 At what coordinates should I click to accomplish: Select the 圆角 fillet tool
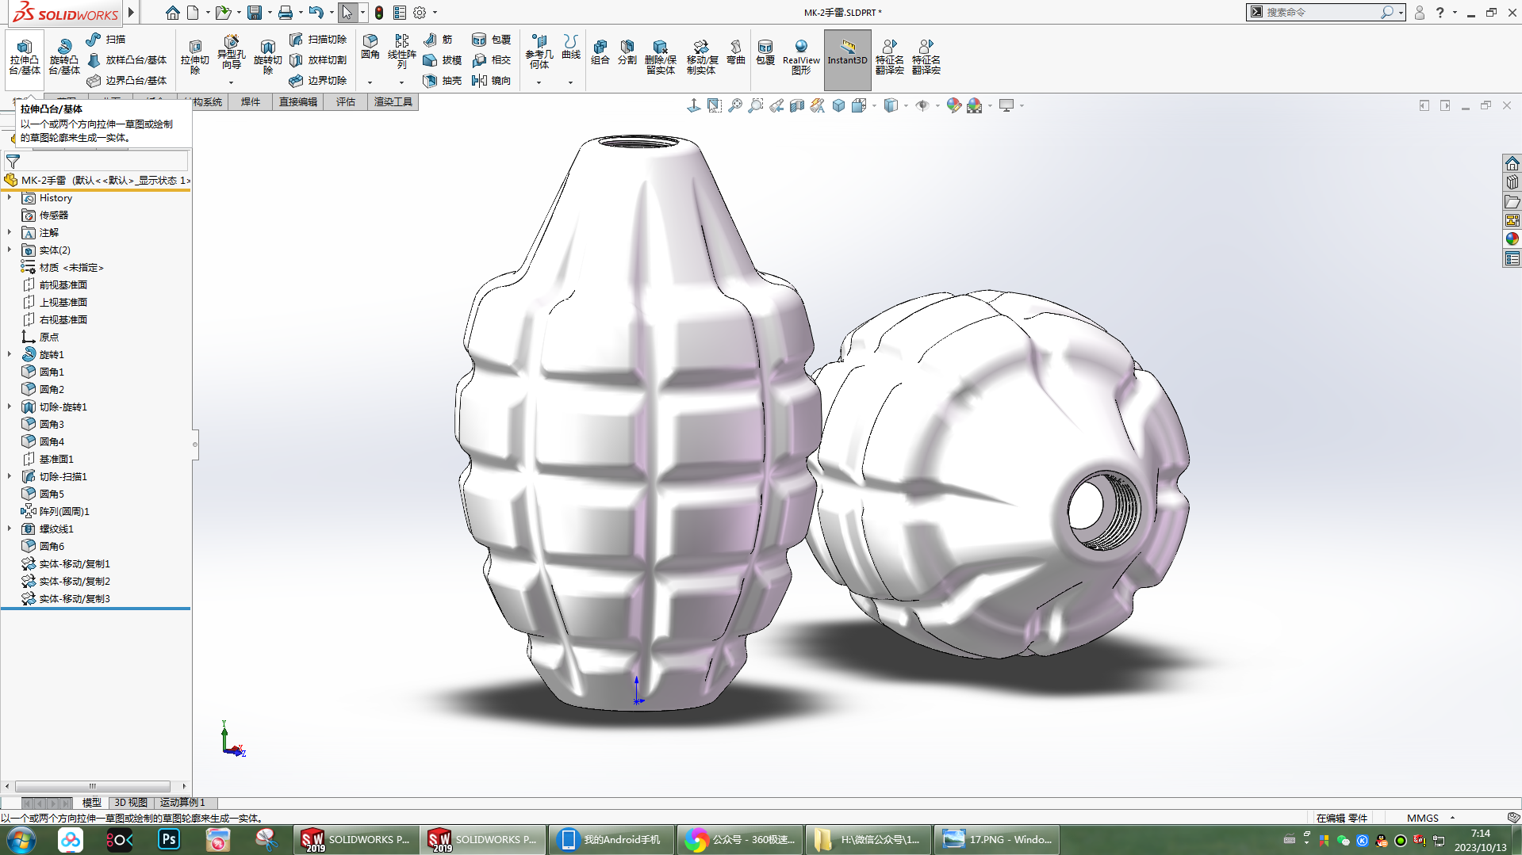tap(370, 48)
